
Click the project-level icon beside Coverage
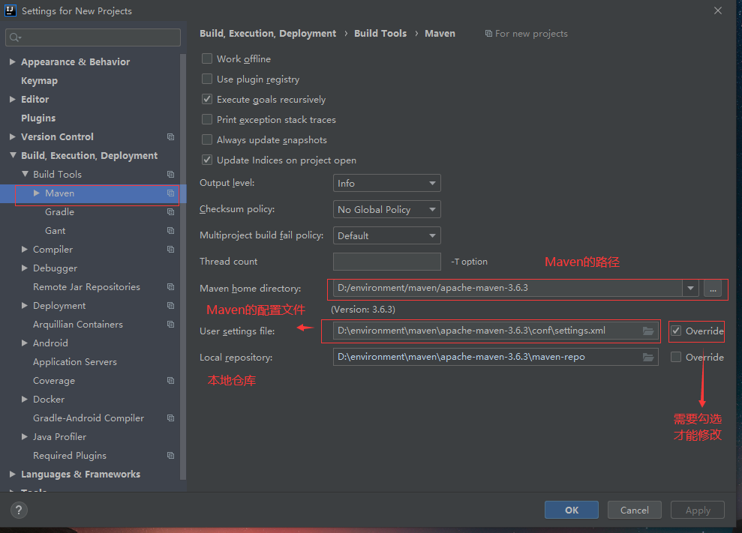pyautogui.click(x=171, y=380)
